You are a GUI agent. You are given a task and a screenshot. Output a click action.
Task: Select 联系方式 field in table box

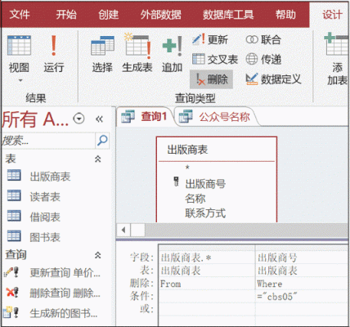tap(205, 213)
